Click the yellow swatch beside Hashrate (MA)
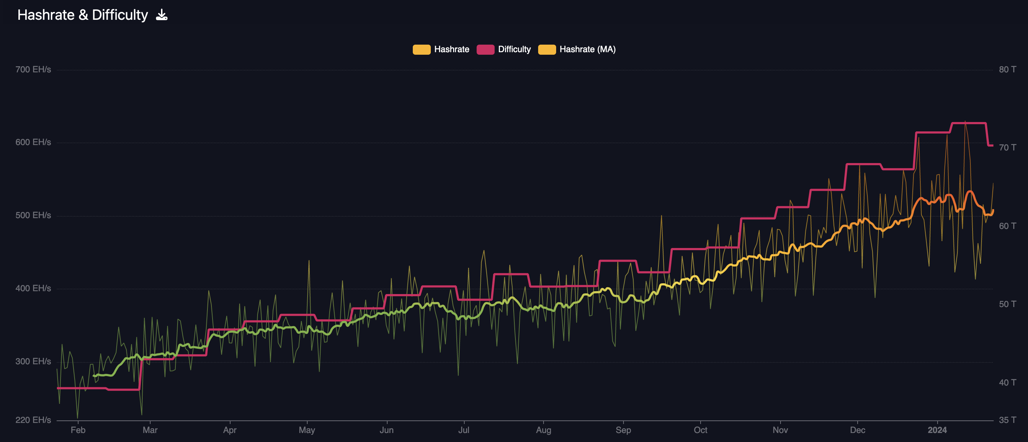This screenshot has height=442, width=1028. (547, 49)
